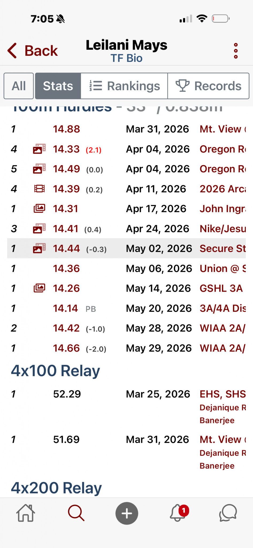This screenshot has height=548, width=253.
Task: Open photos icon for 14.26 result
Action: pyautogui.click(x=39, y=288)
